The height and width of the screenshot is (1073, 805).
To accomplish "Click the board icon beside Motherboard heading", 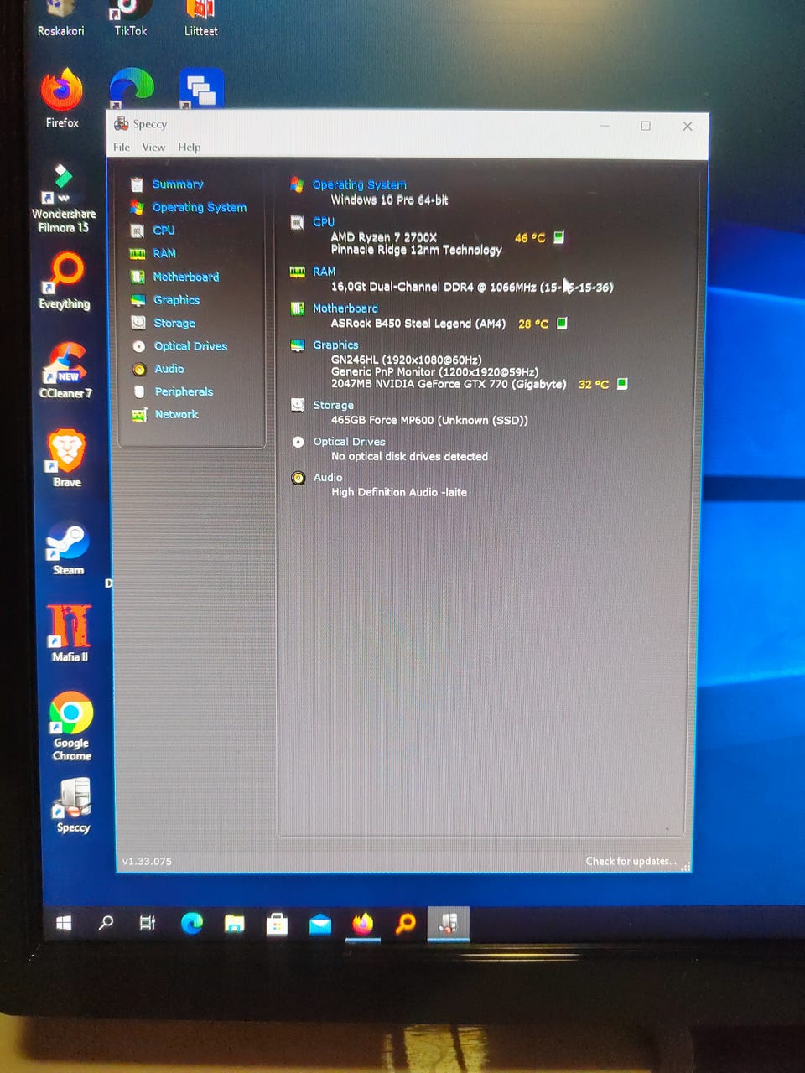I will (297, 308).
